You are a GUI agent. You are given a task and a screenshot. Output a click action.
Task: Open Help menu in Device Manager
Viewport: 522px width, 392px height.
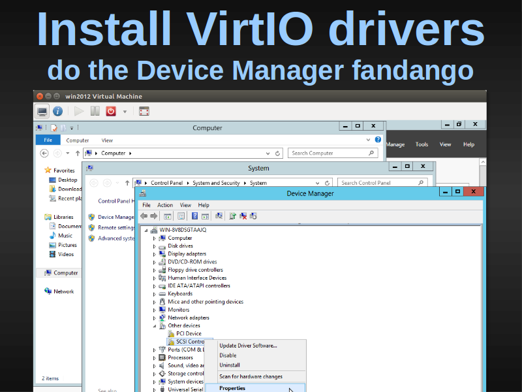pyautogui.click(x=204, y=205)
